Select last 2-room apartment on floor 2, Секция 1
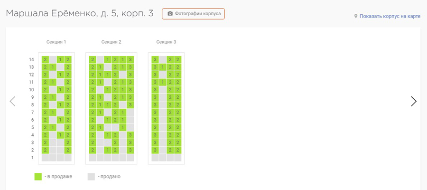The image size is (427, 190). (68, 150)
